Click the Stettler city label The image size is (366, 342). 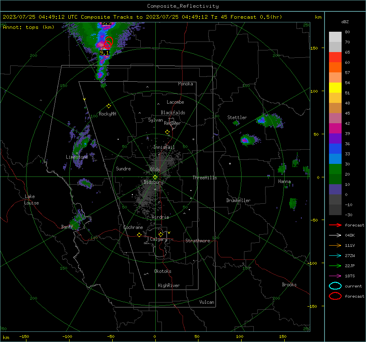pyautogui.click(x=237, y=118)
